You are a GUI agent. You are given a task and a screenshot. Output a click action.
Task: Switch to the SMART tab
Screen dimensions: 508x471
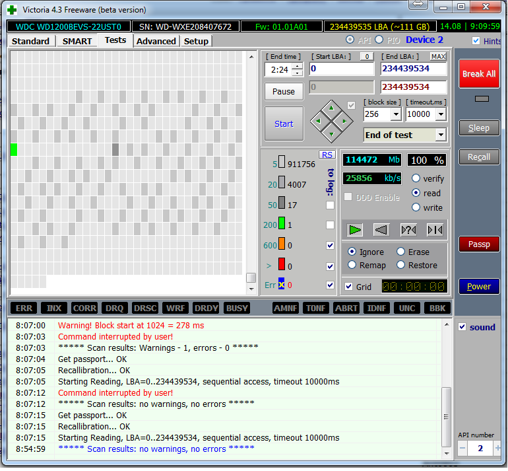77,41
